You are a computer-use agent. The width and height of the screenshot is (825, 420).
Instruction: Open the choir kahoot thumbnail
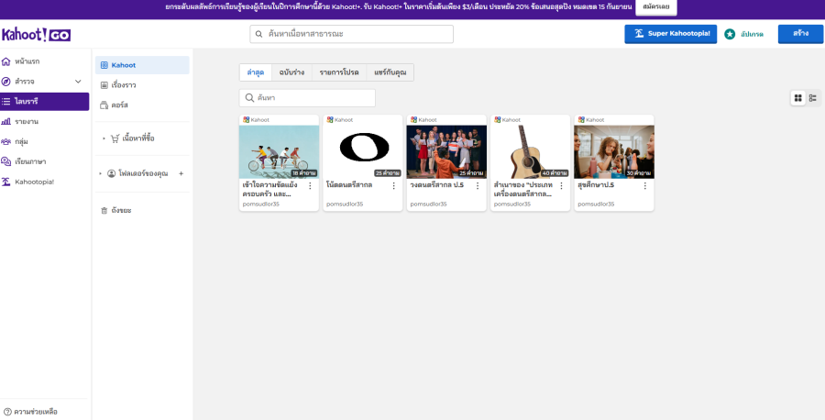coord(446,152)
